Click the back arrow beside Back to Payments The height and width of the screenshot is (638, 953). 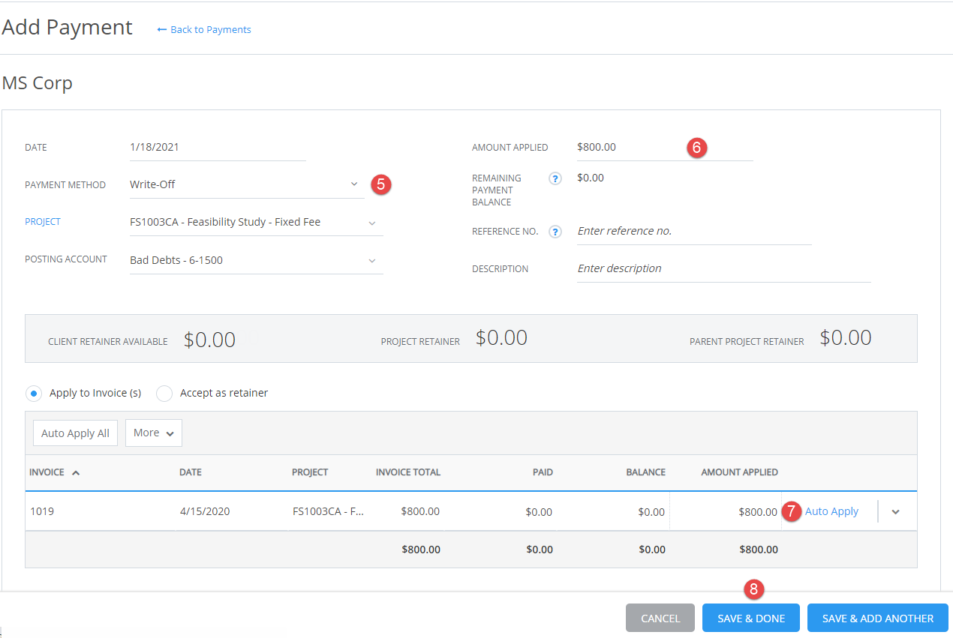coord(162,29)
